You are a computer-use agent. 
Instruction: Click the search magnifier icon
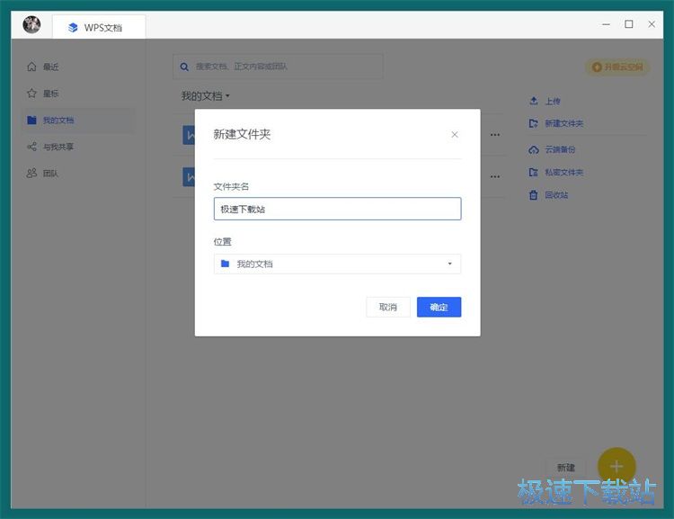coord(184,67)
